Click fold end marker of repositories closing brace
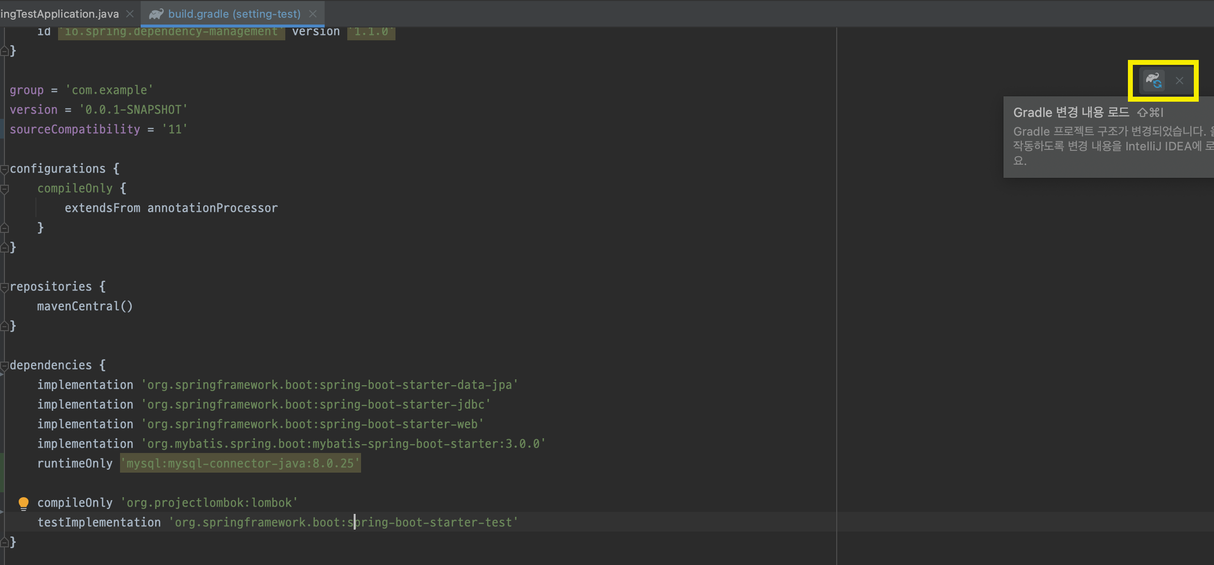1214x565 pixels. click(4, 326)
